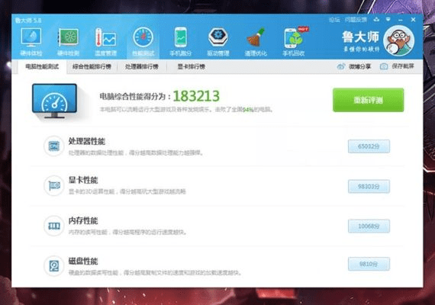Switch to the 显卡排行榜 tab

click(191, 67)
